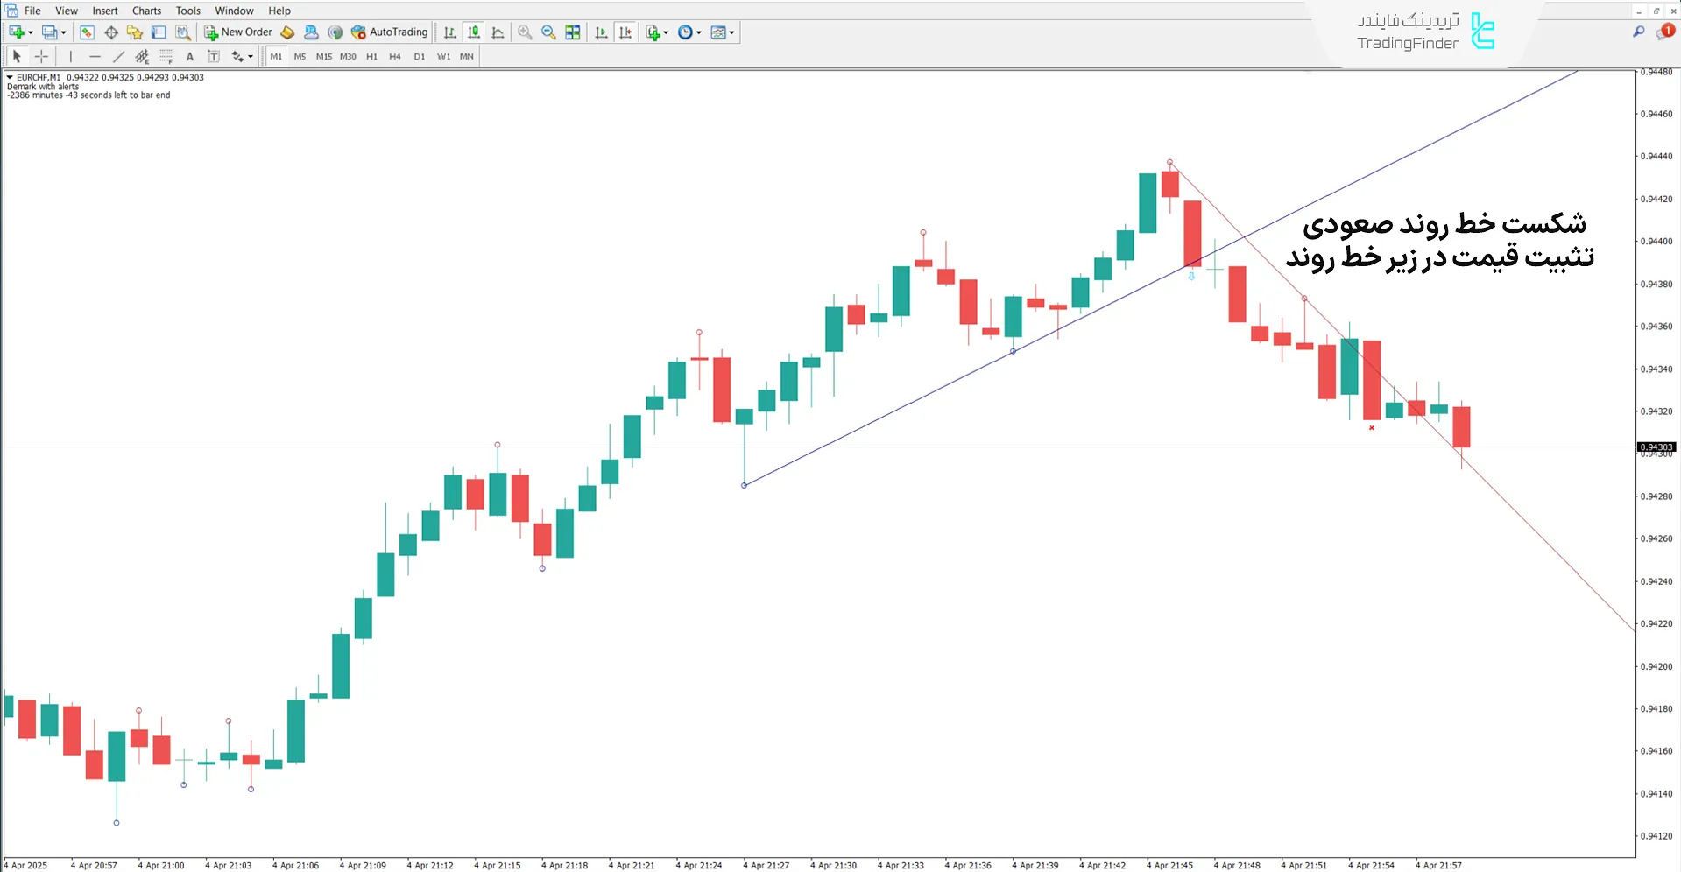Switch chart to Candlestick display

click(x=474, y=32)
